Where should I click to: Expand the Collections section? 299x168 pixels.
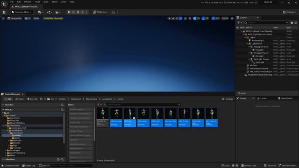click(x=3, y=160)
